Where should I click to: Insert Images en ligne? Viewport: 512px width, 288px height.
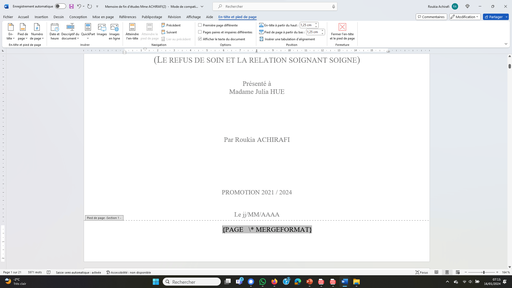click(x=114, y=31)
